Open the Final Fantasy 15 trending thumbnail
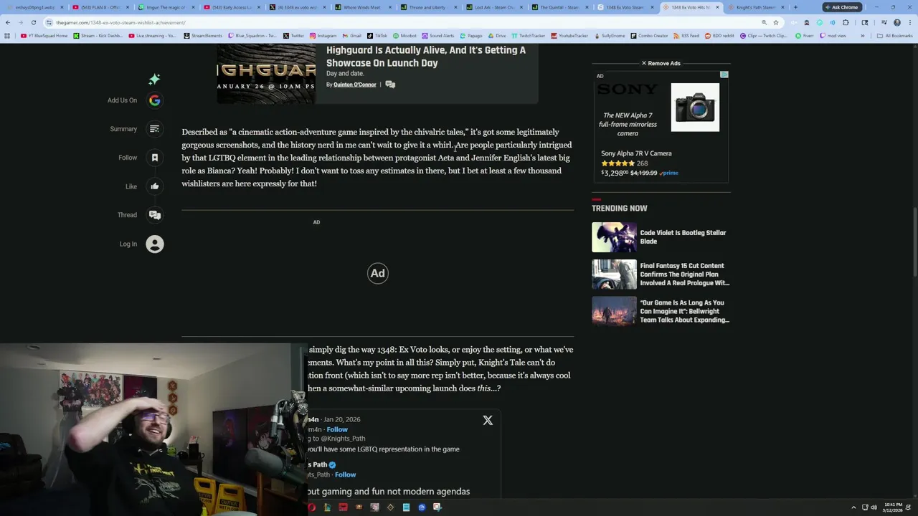Viewport: 918px width, 516px height. point(614,274)
